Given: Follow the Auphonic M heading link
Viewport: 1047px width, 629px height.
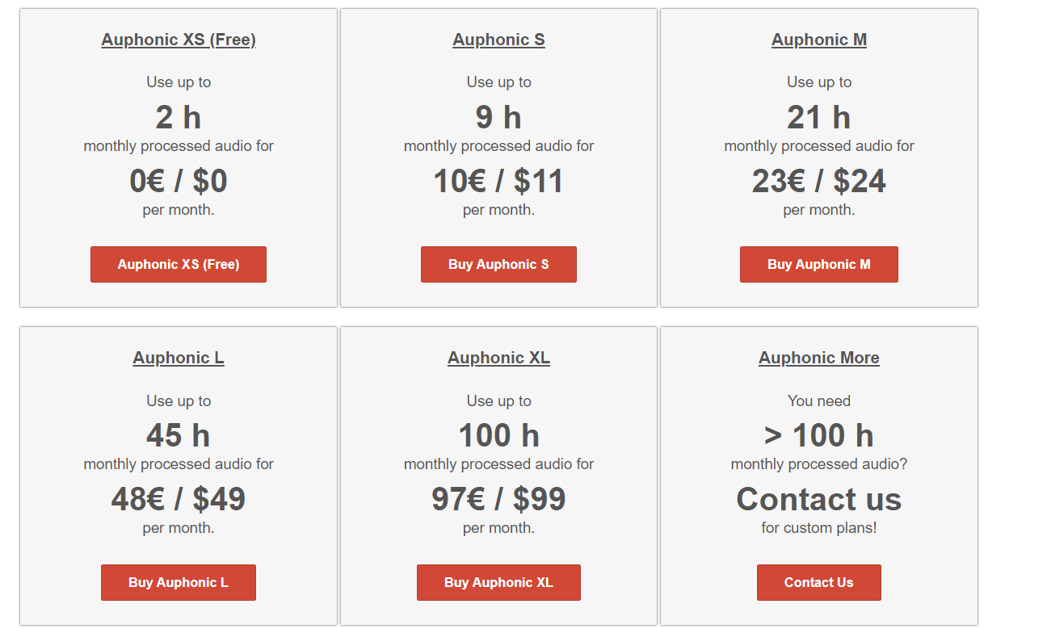Looking at the screenshot, I should (818, 40).
